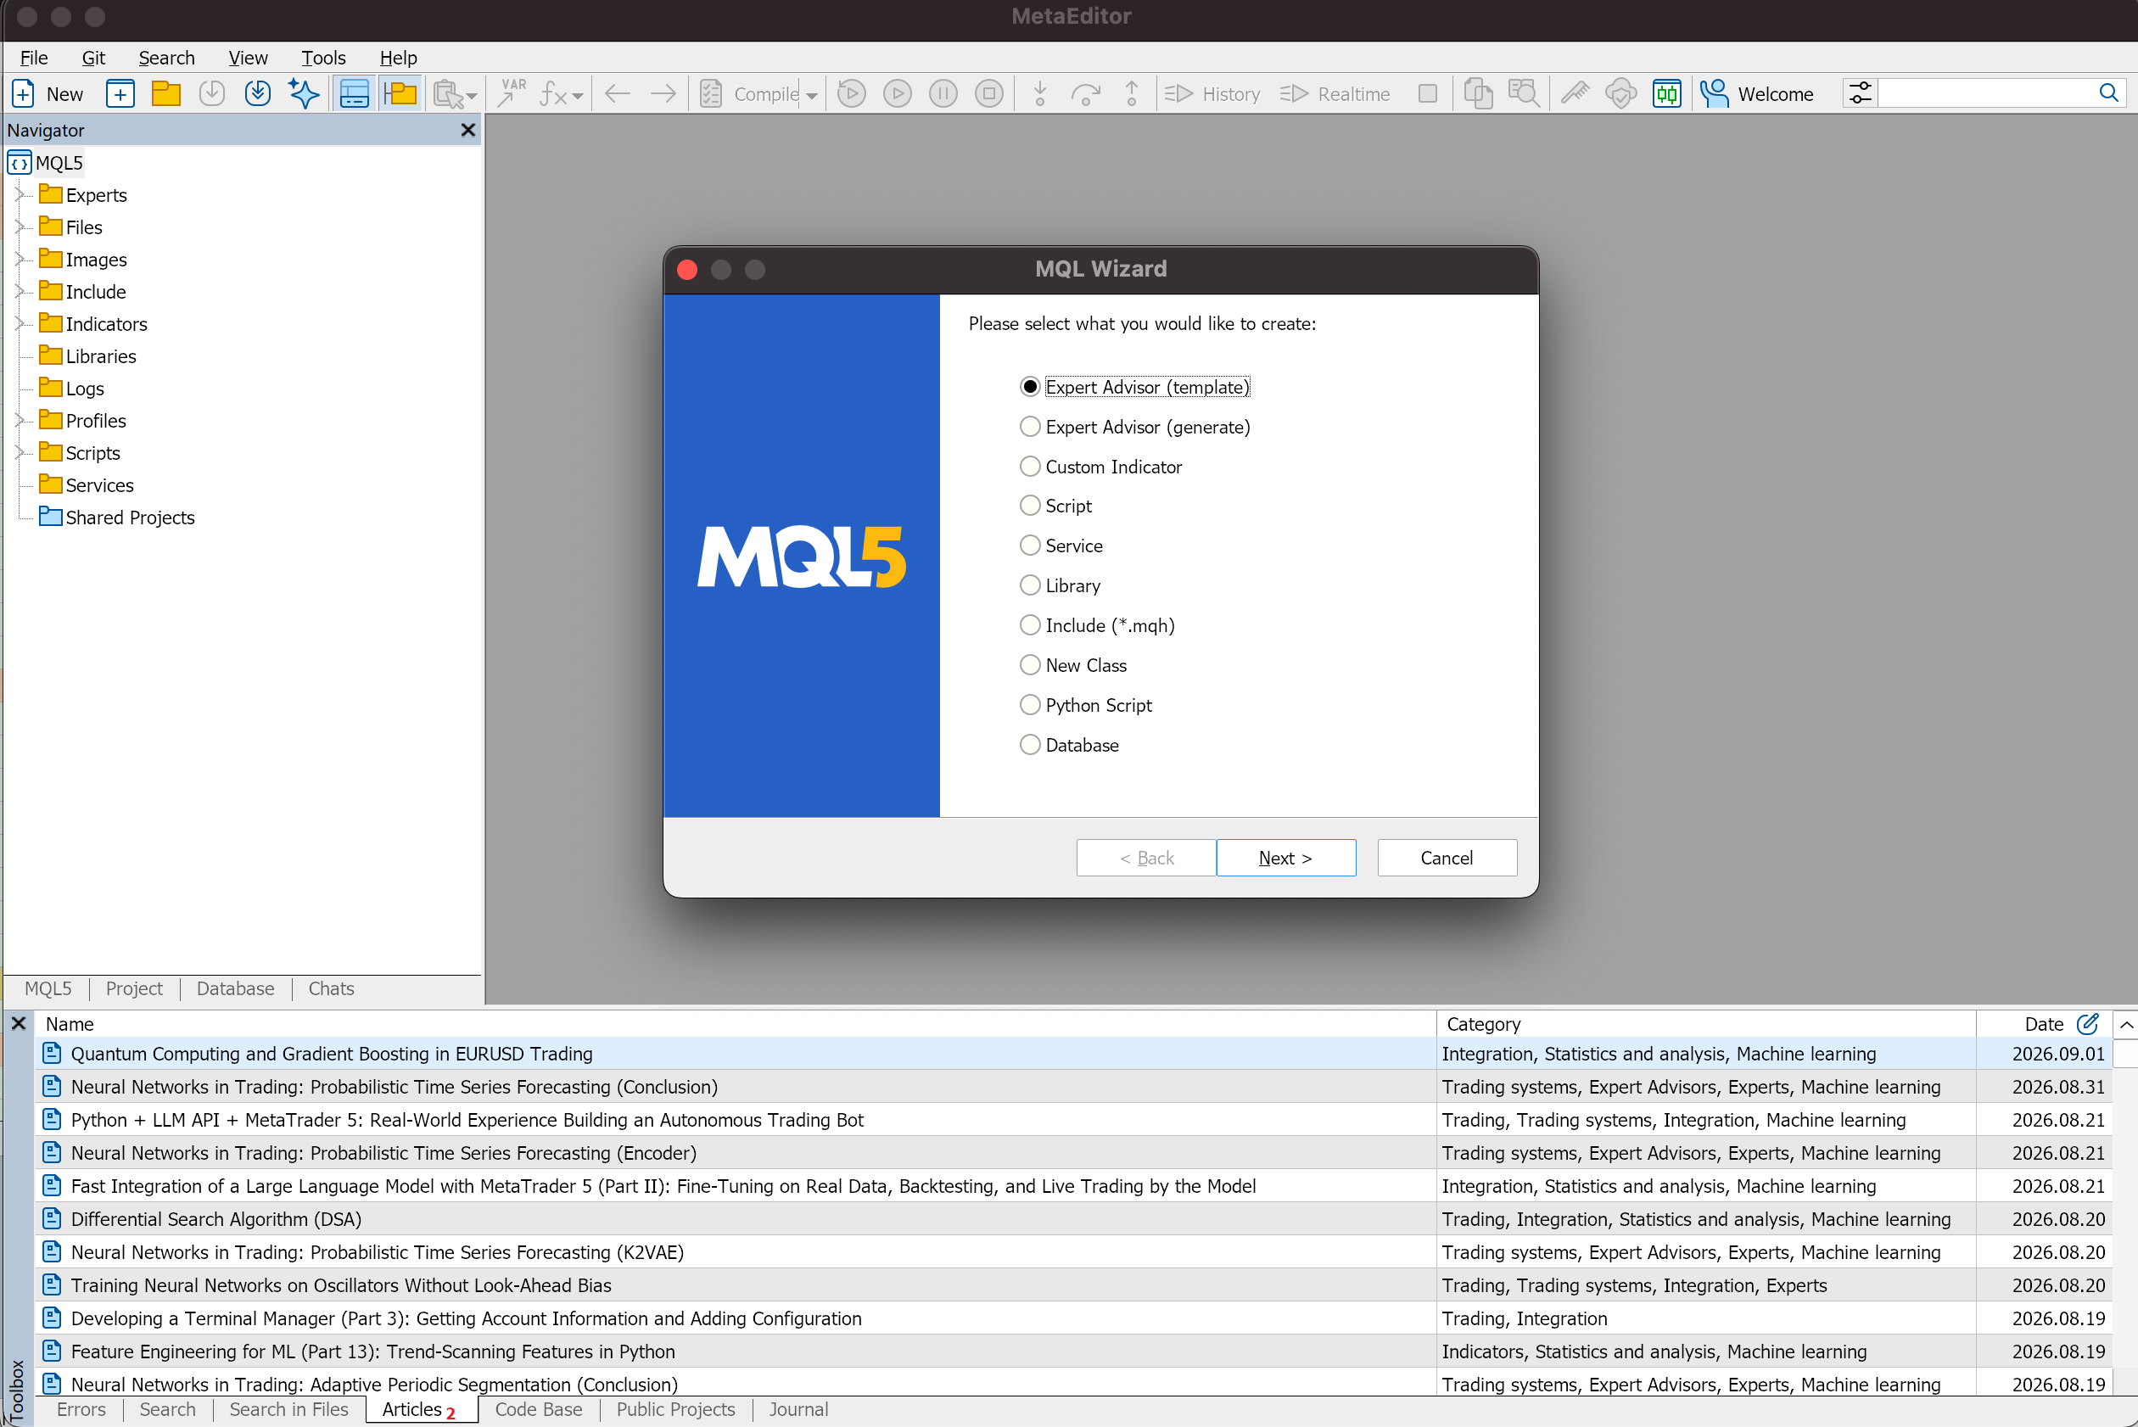Sort articles by Category column header
Image resolution: width=2138 pixels, height=1427 pixels.
click(x=1704, y=1023)
